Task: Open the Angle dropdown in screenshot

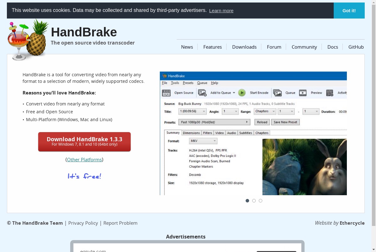Action: (x=230, y=111)
